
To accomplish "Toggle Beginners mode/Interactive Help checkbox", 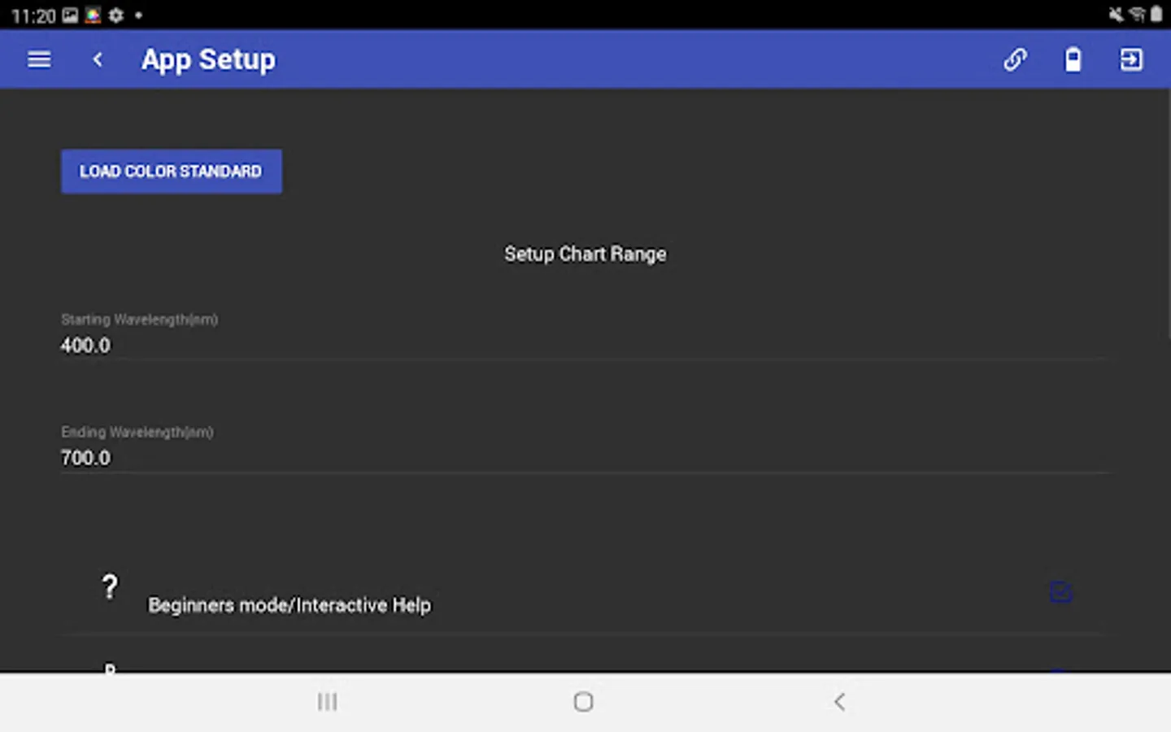I will tap(1060, 592).
